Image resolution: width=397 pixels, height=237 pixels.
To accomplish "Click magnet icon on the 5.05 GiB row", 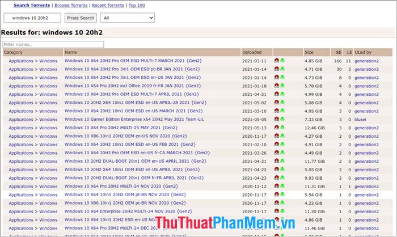I will coord(277,169).
